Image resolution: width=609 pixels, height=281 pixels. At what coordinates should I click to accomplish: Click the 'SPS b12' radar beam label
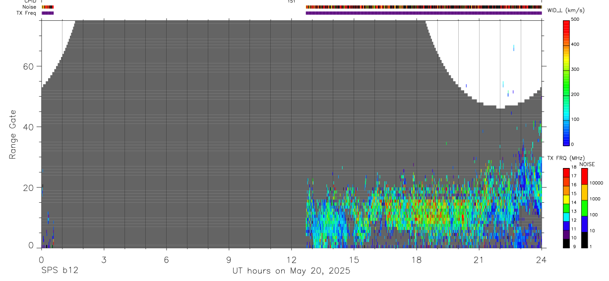(x=60, y=271)
